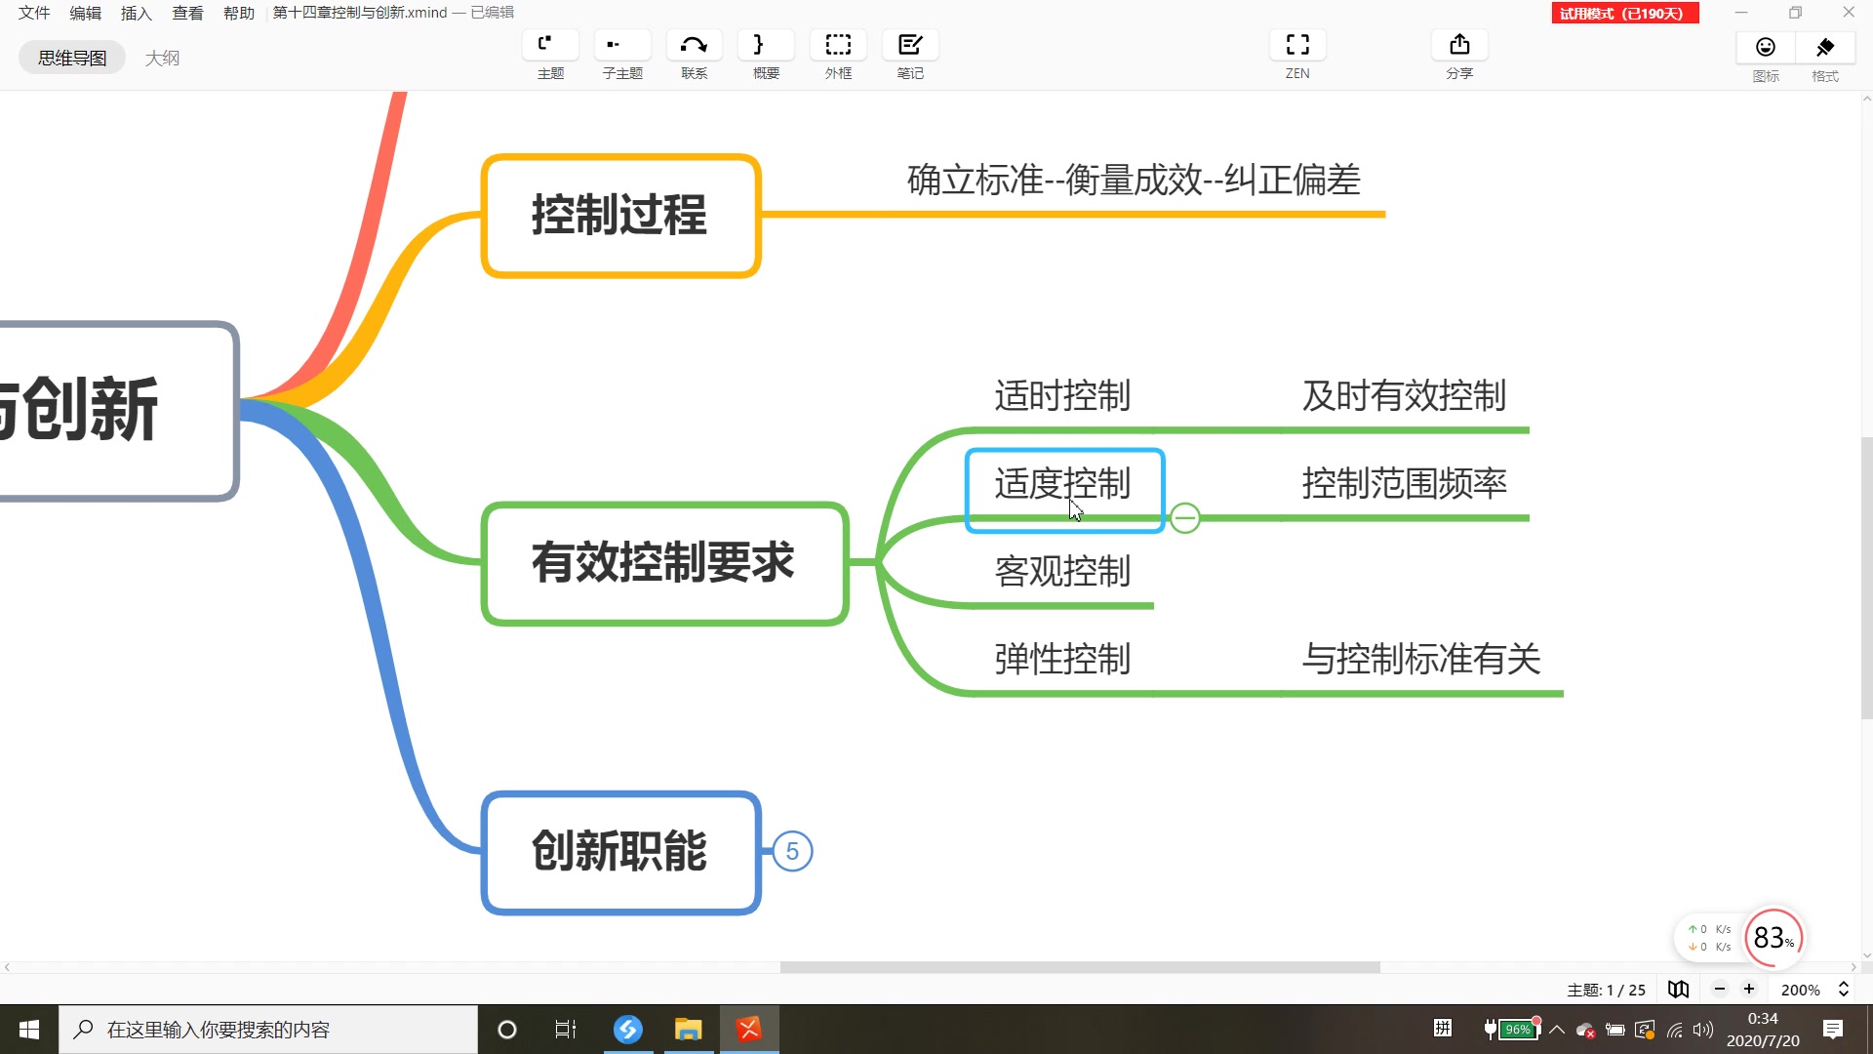Open the notification center icon
The width and height of the screenshot is (1873, 1054).
[x=1833, y=1030]
